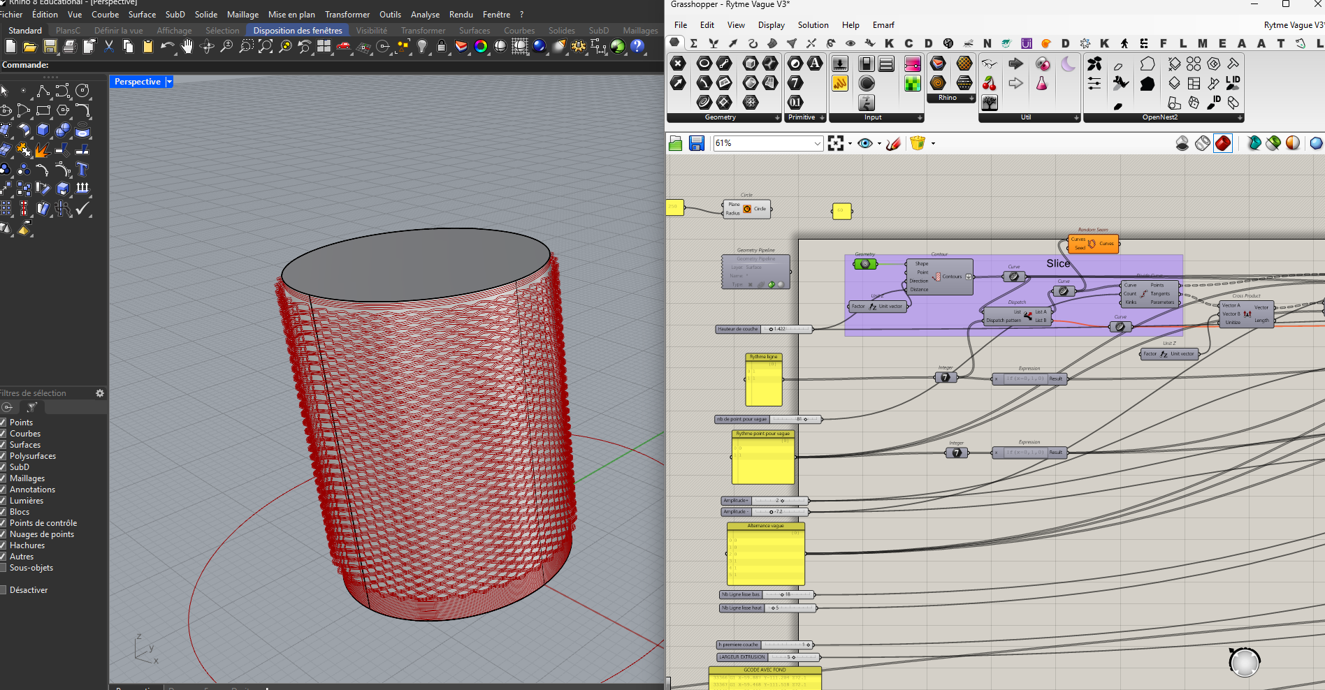
Task: Switch to the Visibilité toolbar tab
Action: (x=371, y=31)
